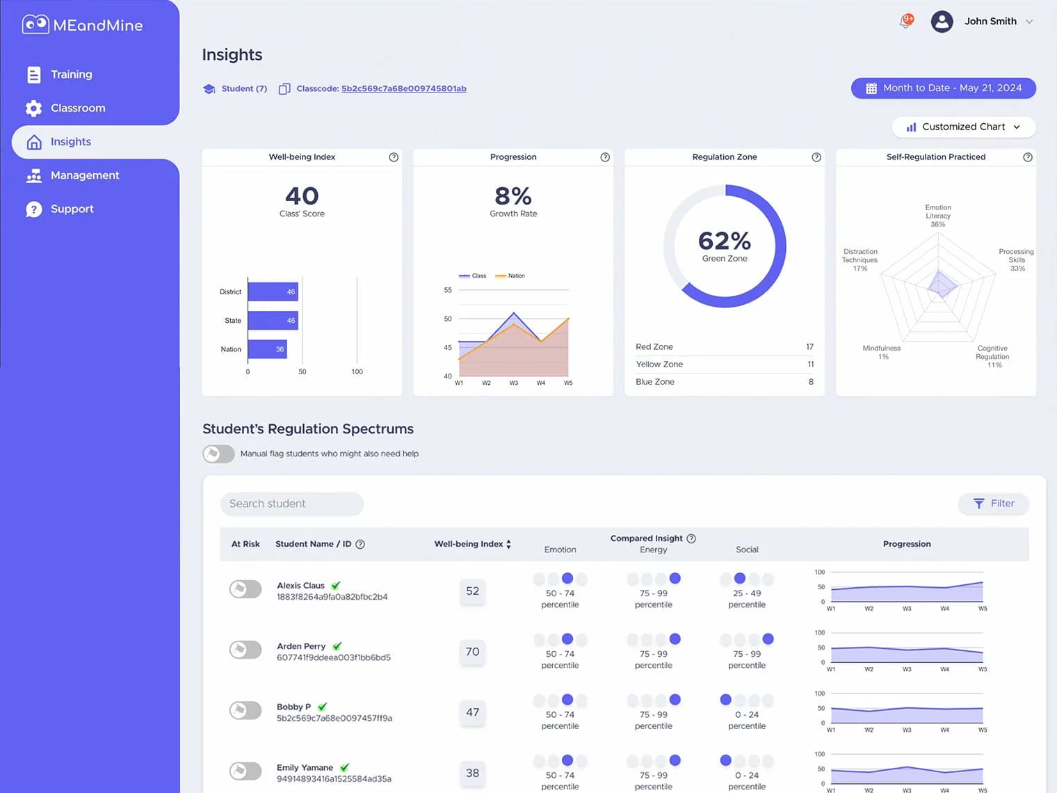
Task: Click the green checkmark beside Bobby P
Action: (x=322, y=706)
